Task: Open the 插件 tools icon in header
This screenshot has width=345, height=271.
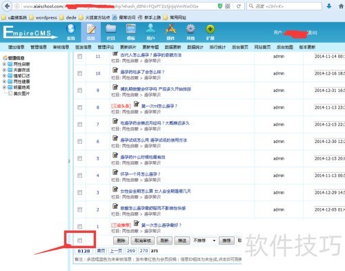Action: click(x=170, y=29)
